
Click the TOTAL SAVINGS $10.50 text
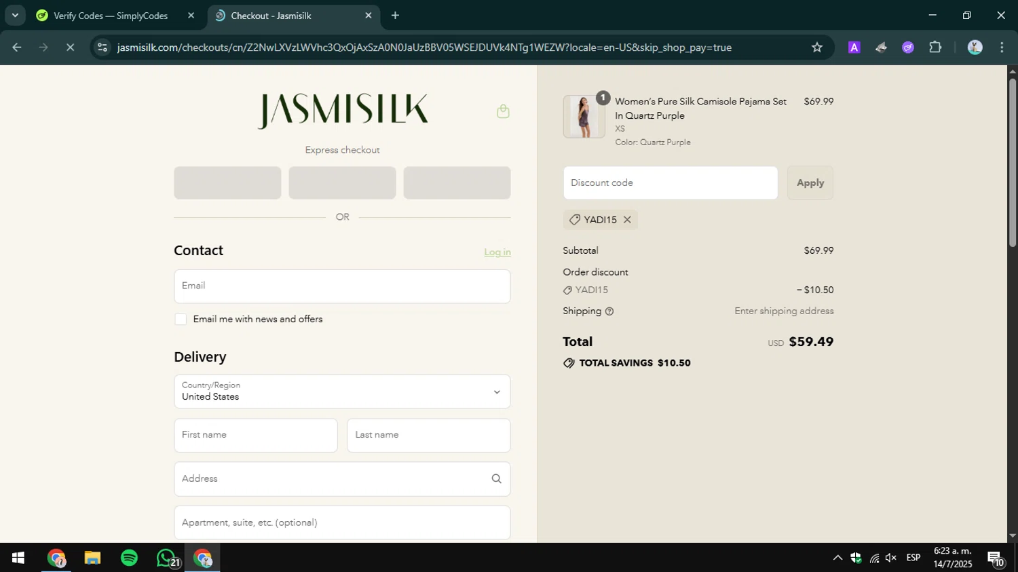(635, 363)
